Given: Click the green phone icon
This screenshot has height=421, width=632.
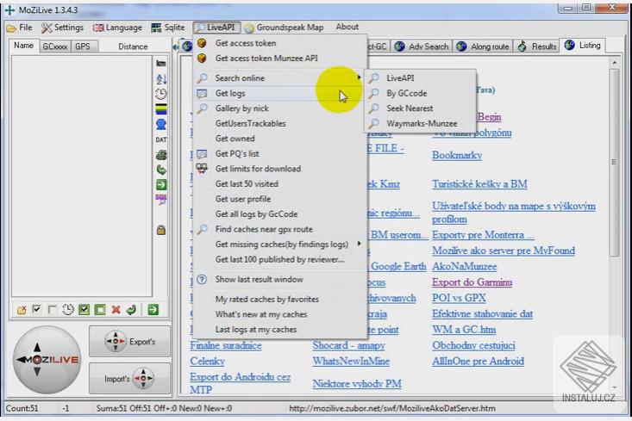Looking at the screenshot, I should 161,170.
